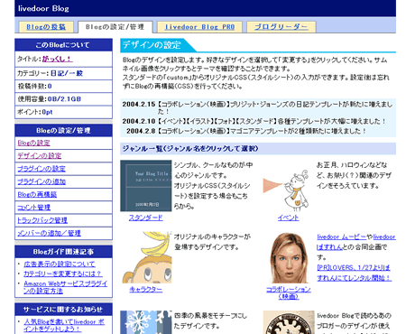This screenshot has height=334, width=406.
Task: Click the ポイント: 0pt row
Action: (63, 112)
